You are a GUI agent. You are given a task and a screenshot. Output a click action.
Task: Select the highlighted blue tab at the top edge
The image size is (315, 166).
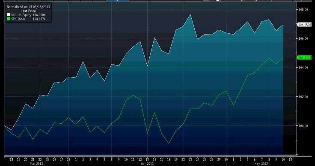pos(118,0)
